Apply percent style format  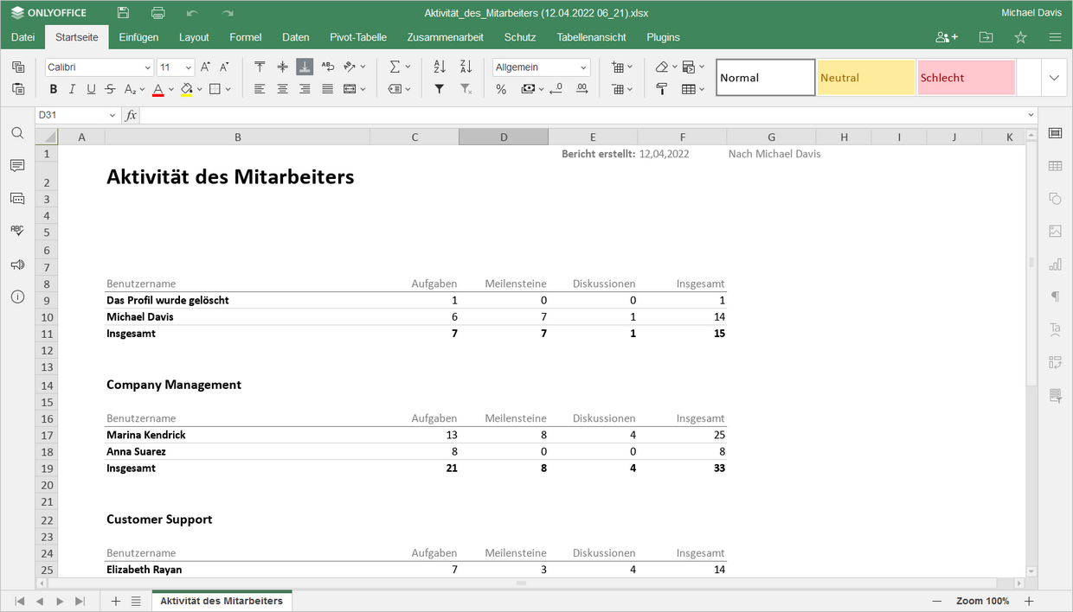point(501,89)
